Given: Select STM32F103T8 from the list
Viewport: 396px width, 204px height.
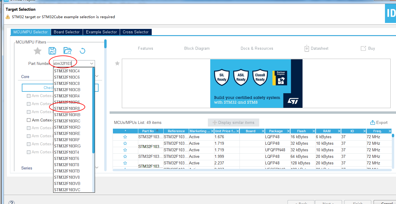Looking at the screenshot, I should [67, 165].
